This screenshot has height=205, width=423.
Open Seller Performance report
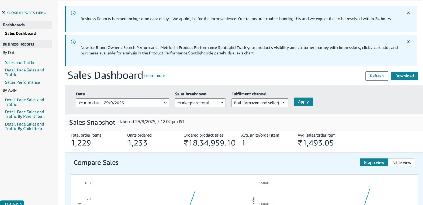point(22,82)
